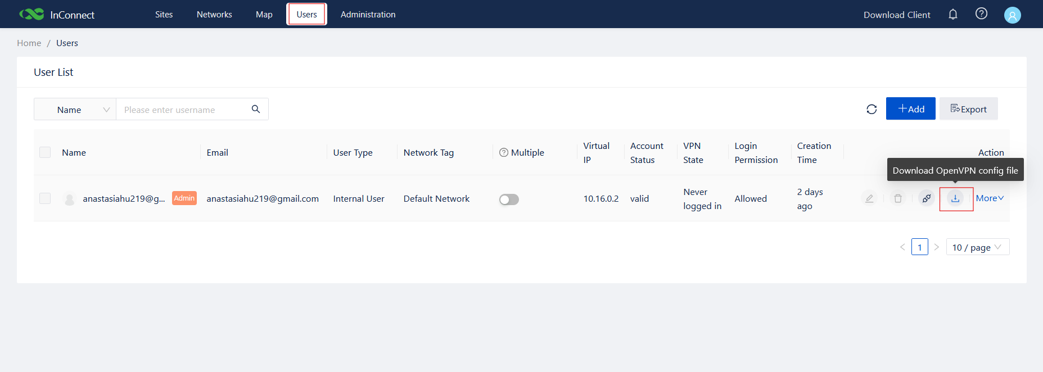1043x372 pixels.
Task: Click the Name column header
Action: pos(74,152)
